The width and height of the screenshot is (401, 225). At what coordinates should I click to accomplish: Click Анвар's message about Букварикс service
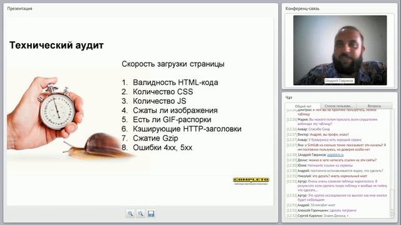pyautogui.click(x=324, y=140)
